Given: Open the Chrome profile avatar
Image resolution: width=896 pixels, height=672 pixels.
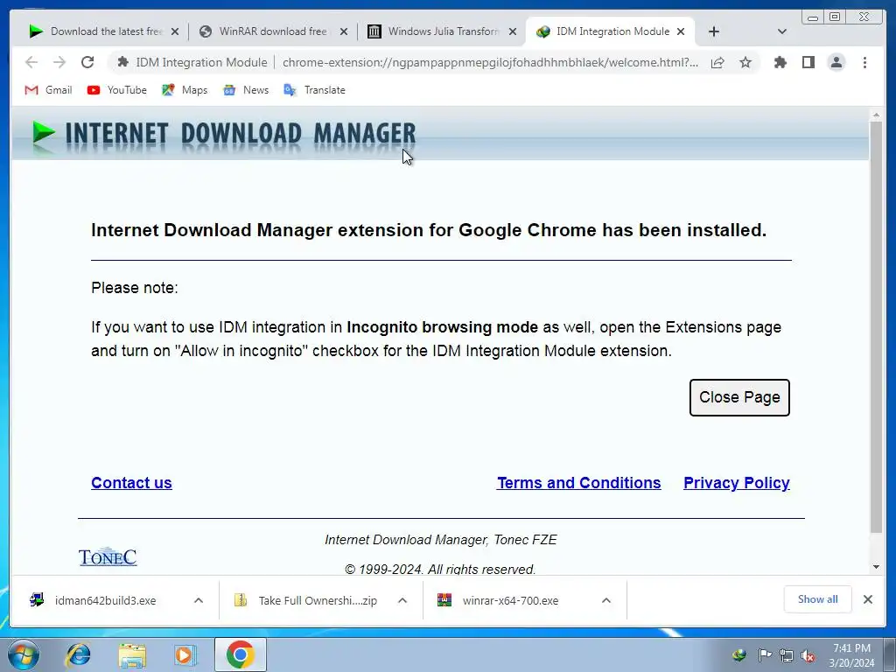Looking at the screenshot, I should tap(836, 62).
